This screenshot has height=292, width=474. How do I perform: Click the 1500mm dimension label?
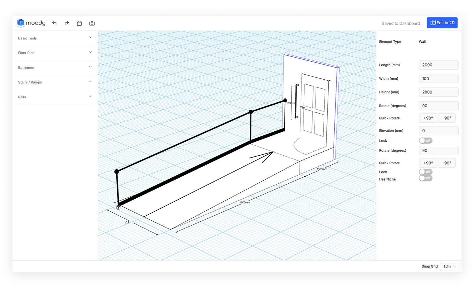tap(322, 169)
